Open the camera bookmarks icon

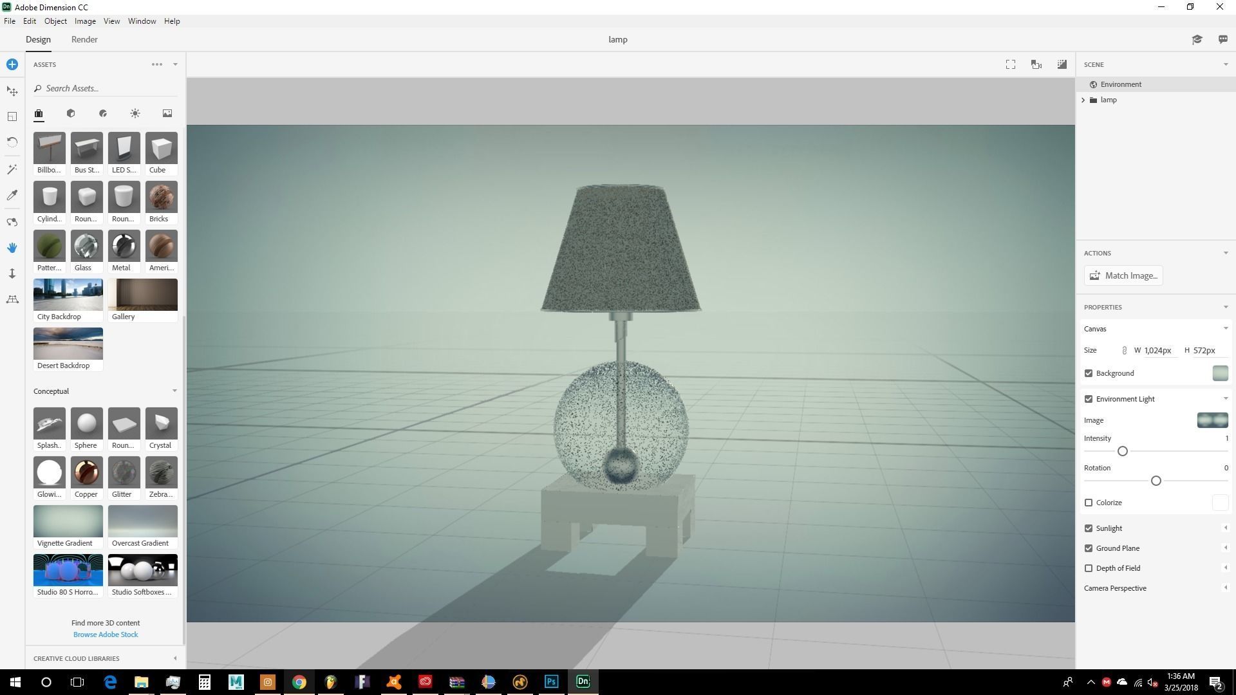(1036, 64)
